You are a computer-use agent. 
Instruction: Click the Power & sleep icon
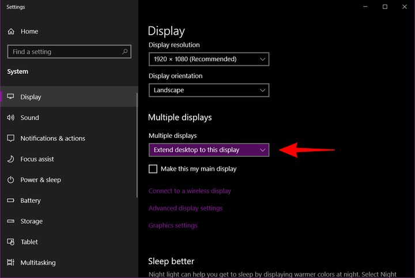(x=10, y=180)
